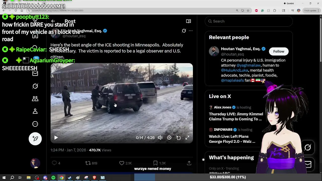
Task: Open Task View on the taskbar
Action: coord(20,178)
